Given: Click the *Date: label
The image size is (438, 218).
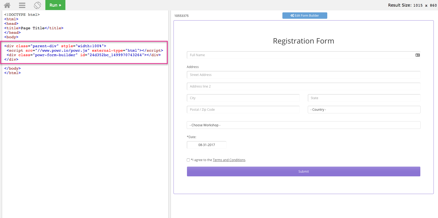Looking at the screenshot, I should (x=191, y=137).
